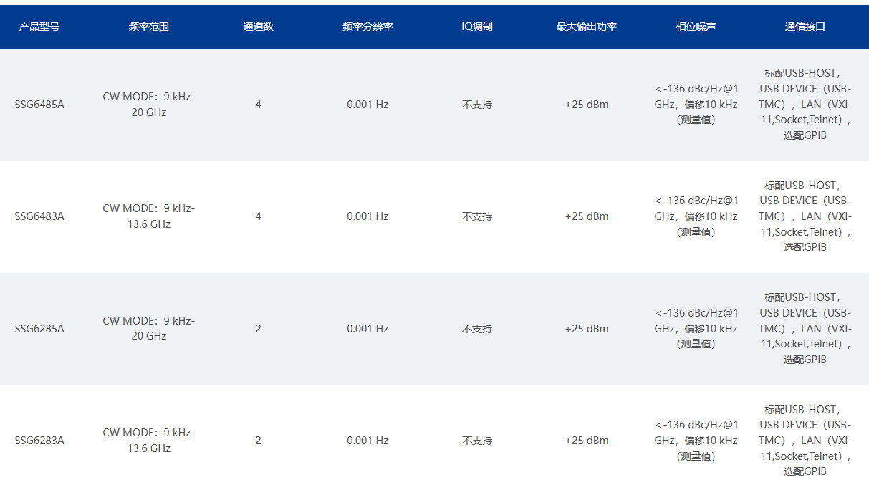
Task: Click SSG6485A channel count value 4
Action: (259, 105)
